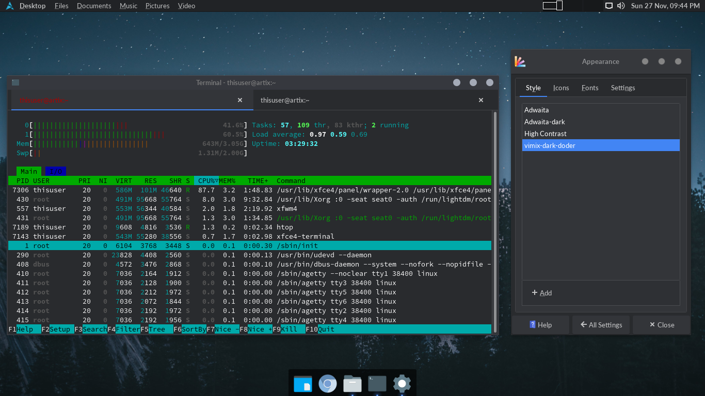Open Pictures from the top panel
The image size is (705, 396).
coord(157,6)
